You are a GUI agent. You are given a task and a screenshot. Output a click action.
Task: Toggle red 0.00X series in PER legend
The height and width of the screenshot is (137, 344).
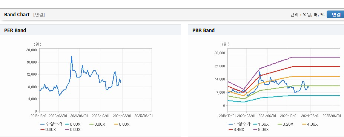pyautogui.click(x=48, y=129)
